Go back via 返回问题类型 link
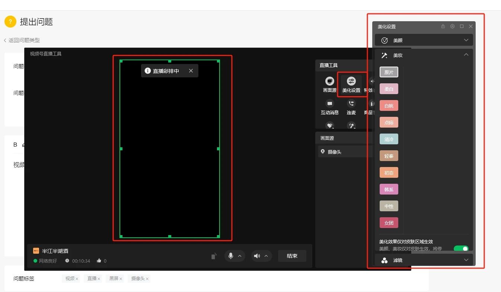 [22, 40]
